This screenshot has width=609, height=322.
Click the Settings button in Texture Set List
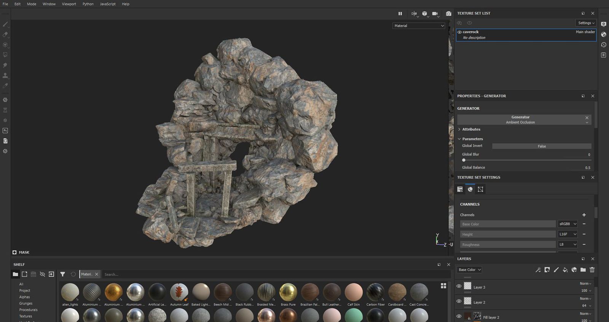(586, 23)
